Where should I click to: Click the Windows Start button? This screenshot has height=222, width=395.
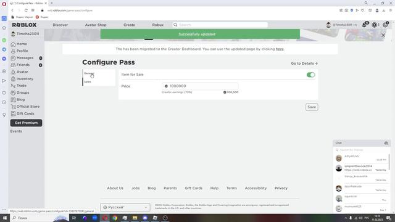tap(4, 218)
